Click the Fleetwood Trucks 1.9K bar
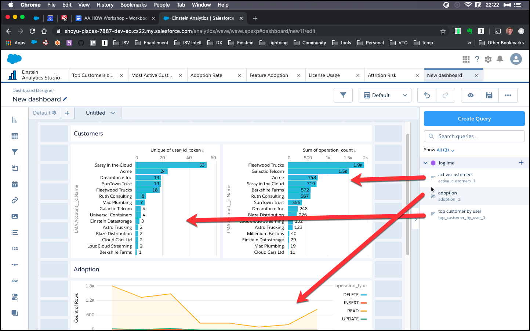 click(326, 165)
